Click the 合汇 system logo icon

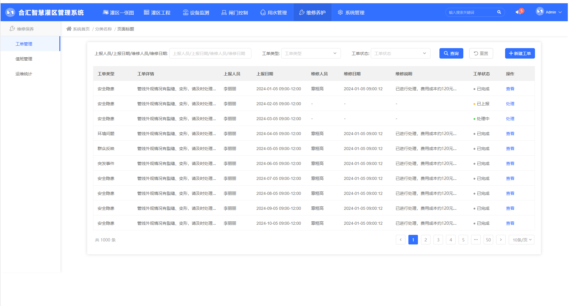point(10,12)
